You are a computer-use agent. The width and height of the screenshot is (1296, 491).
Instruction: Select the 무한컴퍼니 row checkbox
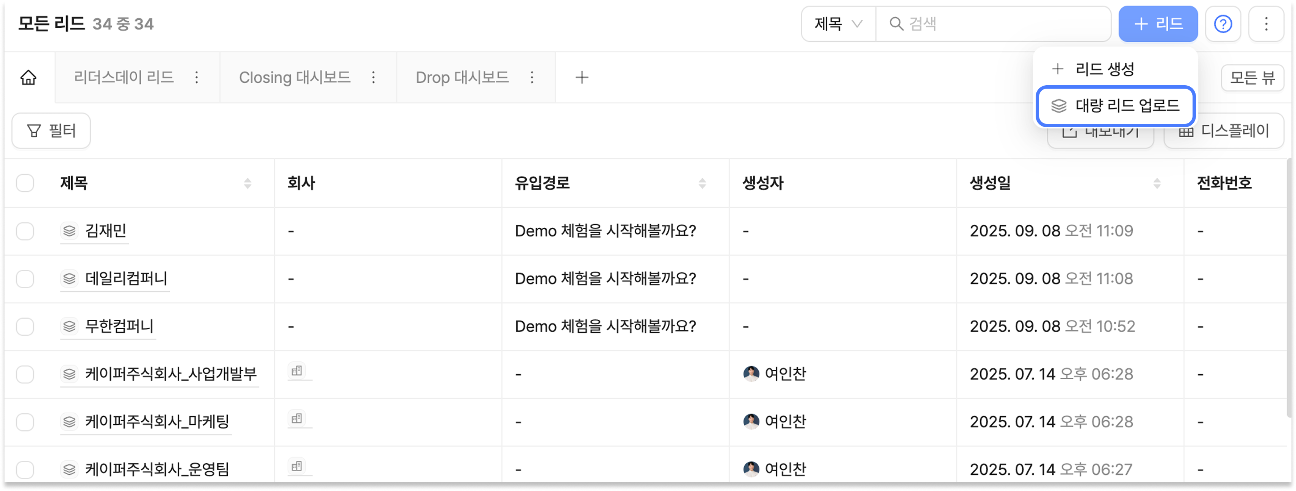click(25, 327)
